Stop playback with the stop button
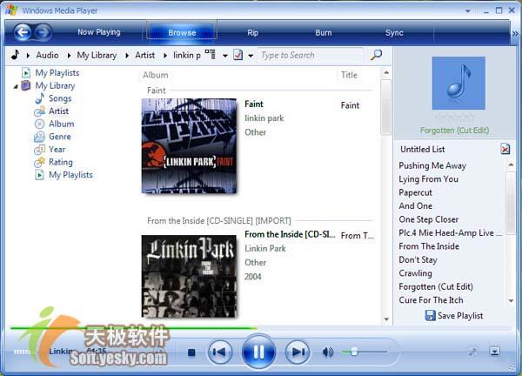The image size is (522, 376). coord(191,352)
